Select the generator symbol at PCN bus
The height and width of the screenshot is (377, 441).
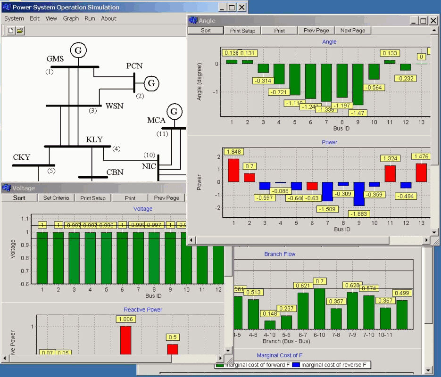tap(151, 83)
